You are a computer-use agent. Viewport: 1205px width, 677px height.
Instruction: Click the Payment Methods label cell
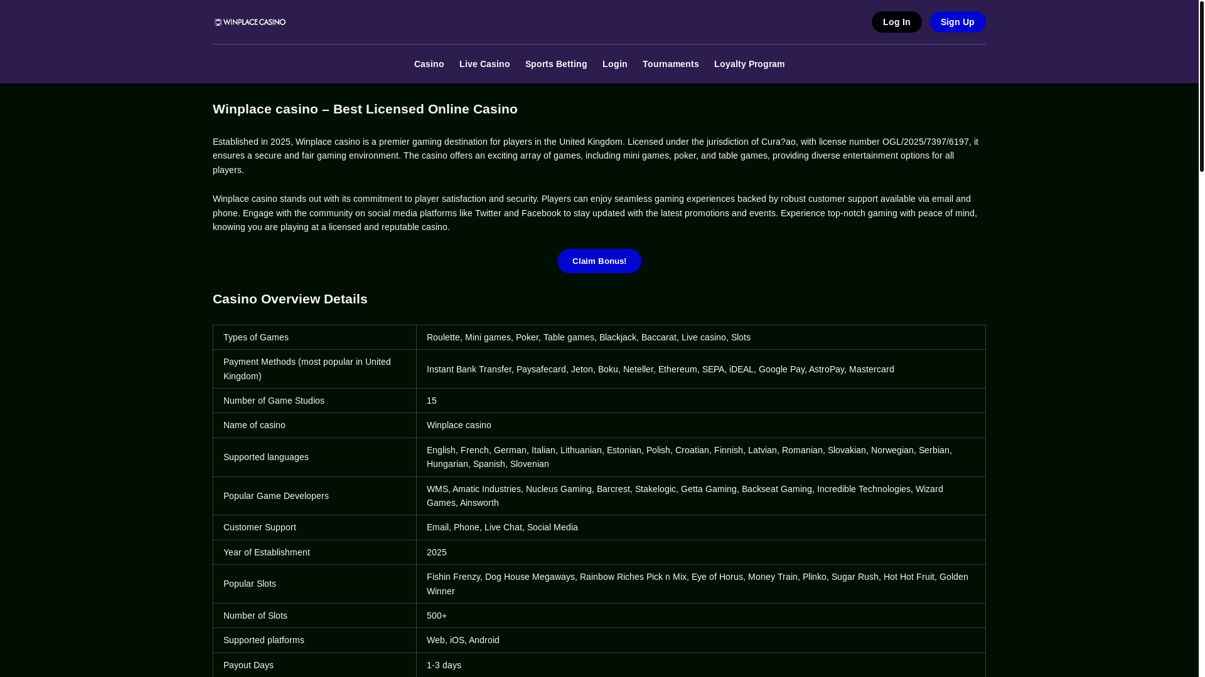pyautogui.click(x=314, y=369)
